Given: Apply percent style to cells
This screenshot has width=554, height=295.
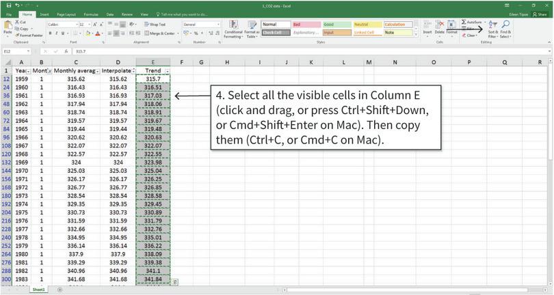Looking at the screenshot, I should click(x=196, y=33).
